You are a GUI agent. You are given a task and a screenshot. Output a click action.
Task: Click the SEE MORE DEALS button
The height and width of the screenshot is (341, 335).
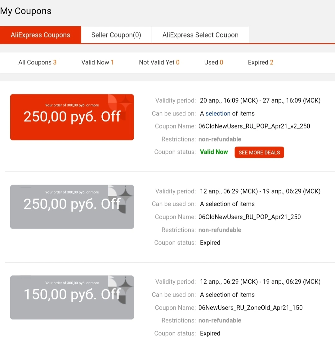click(259, 152)
